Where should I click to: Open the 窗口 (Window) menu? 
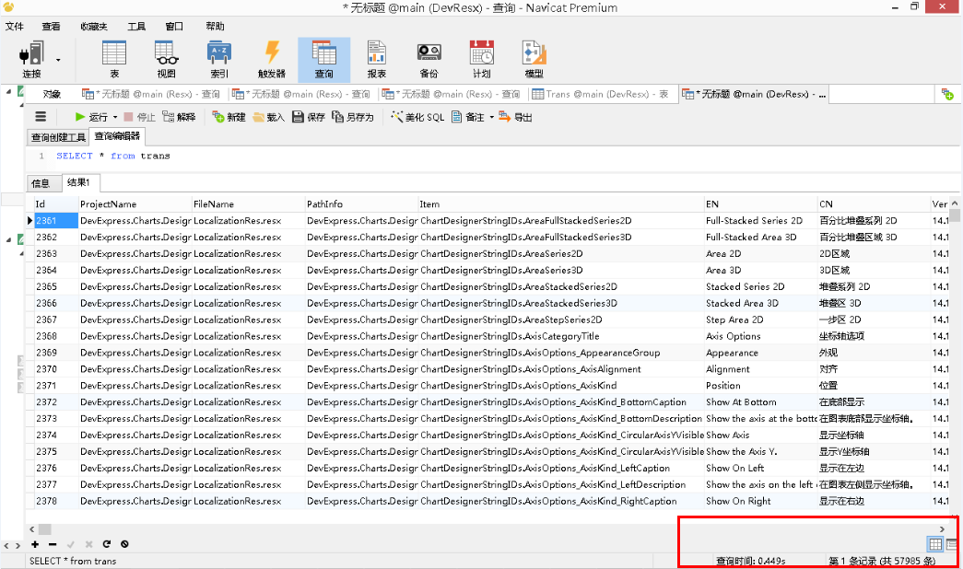pyautogui.click(x=174, y=27)
